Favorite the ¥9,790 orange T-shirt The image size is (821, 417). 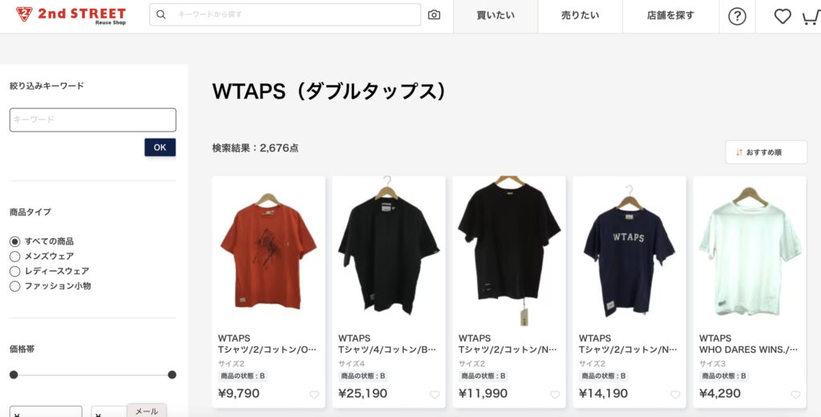[x=314, y=395]
